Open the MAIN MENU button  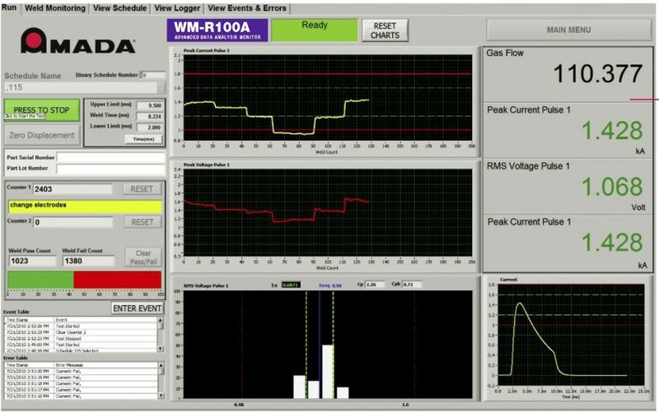pos(568,30)
